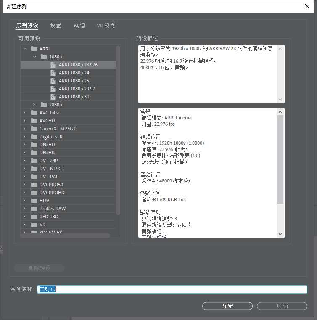Expand the DNxHD preset folder
This screenshot has height=320, width=317.
24,145
